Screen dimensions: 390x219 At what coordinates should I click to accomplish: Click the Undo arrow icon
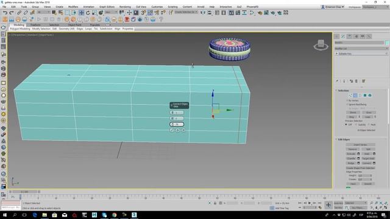point(5,13)
